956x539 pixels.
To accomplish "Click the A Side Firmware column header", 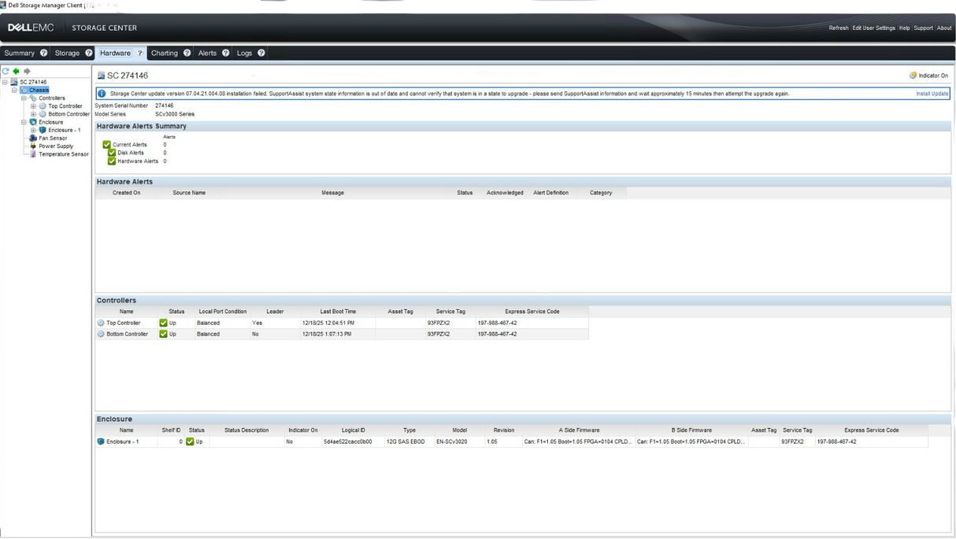I will [580, 430].
